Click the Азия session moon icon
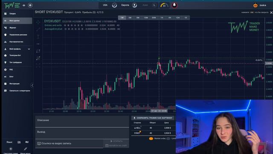The width and height of the screenshot is (273, 154). click(154, 6)
